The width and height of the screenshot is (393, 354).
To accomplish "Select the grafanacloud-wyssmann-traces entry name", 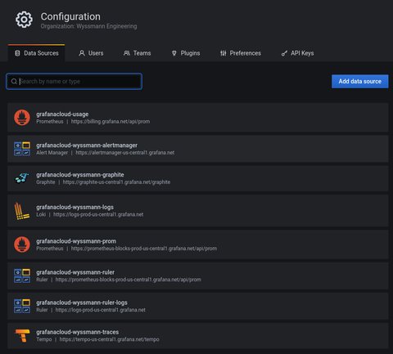I will coord(78,332).
